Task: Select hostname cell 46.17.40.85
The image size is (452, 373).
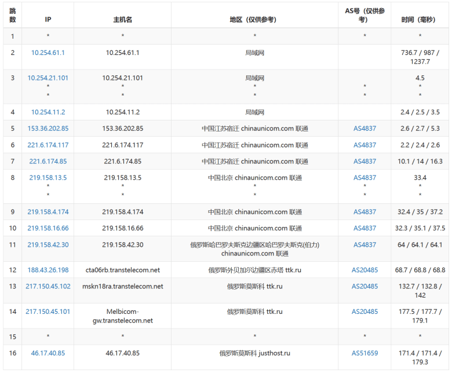Action: [122, 353]
